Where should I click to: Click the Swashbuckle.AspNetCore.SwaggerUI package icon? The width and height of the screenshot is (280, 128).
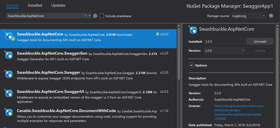point(9,93)
